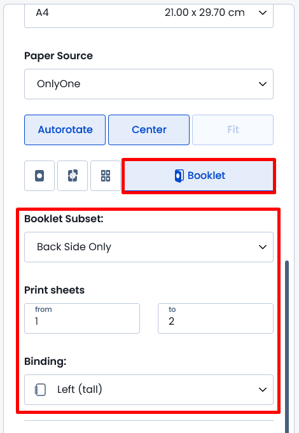The height and width of the screenshot is (433, 299).
Task: Select the multiple pages grid icon
Action: coord(106,176)
